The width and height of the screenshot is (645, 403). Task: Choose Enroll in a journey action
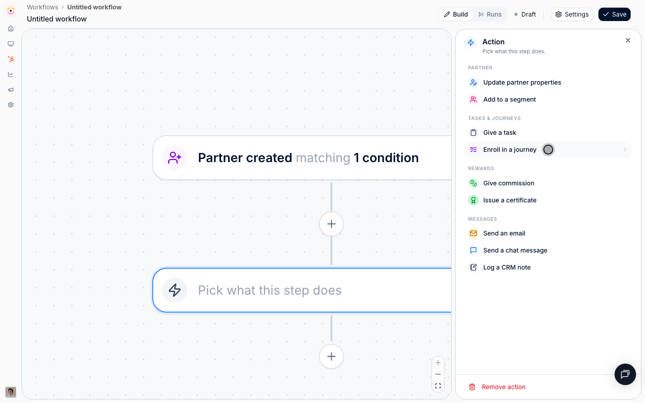pos(548,150)
